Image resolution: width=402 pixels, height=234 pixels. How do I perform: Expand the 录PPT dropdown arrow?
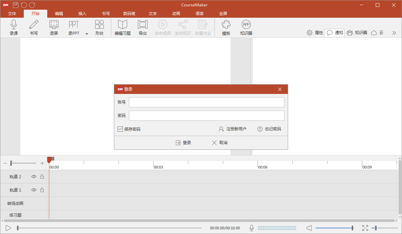[86, 34]
